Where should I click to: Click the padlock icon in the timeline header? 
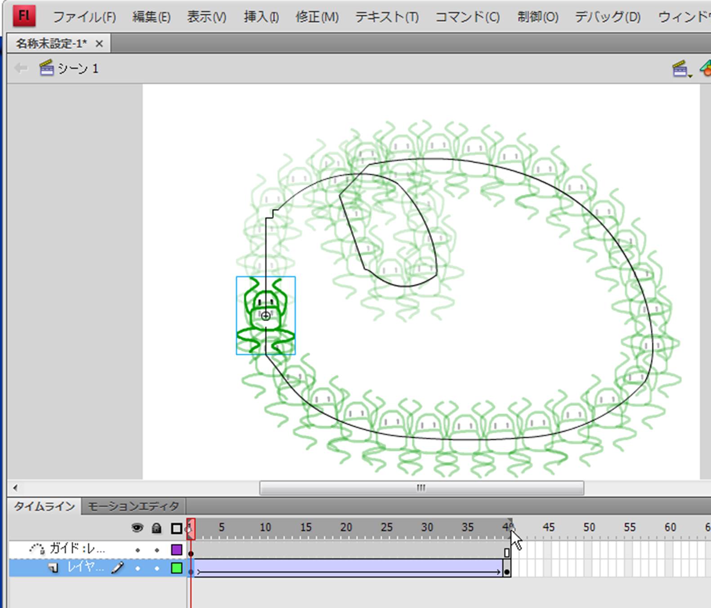pyautogui.click(x=157, y=528)
